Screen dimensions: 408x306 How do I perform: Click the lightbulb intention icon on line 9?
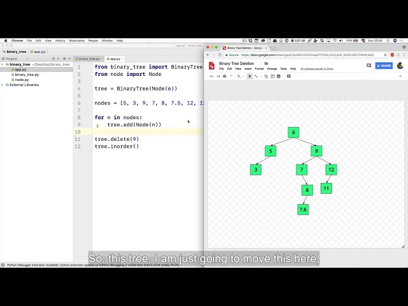click(98, 126)
